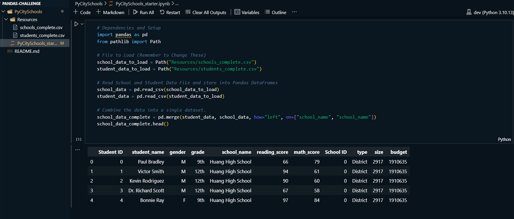The width and height of the screenshot is (514, 219).
Task: Restart the notebook kernel
Action: (x=170, y=12)
